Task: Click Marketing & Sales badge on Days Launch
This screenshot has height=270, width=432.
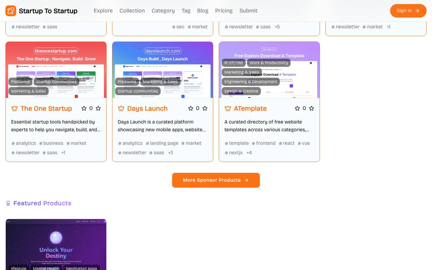Action: pos(160,82)
